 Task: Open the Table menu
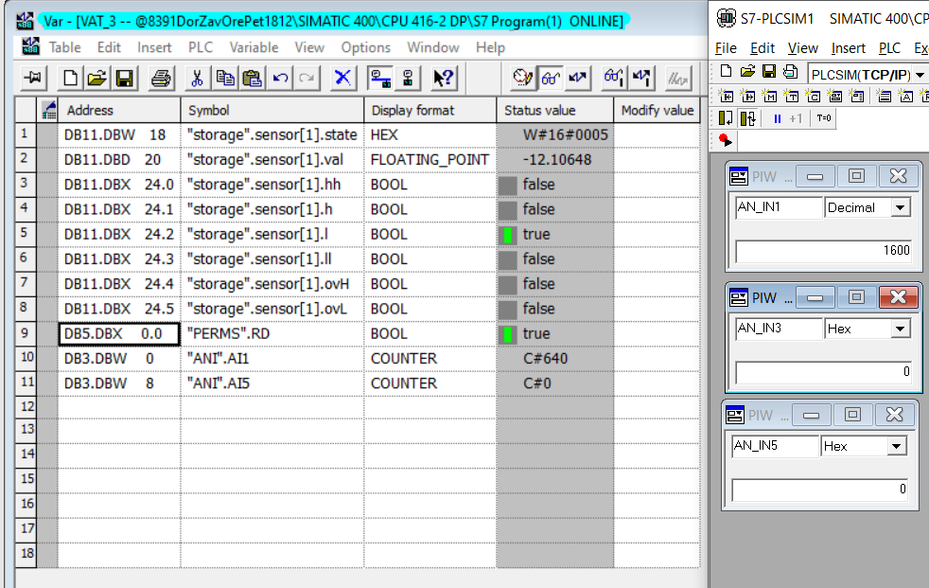coord(64,47)
